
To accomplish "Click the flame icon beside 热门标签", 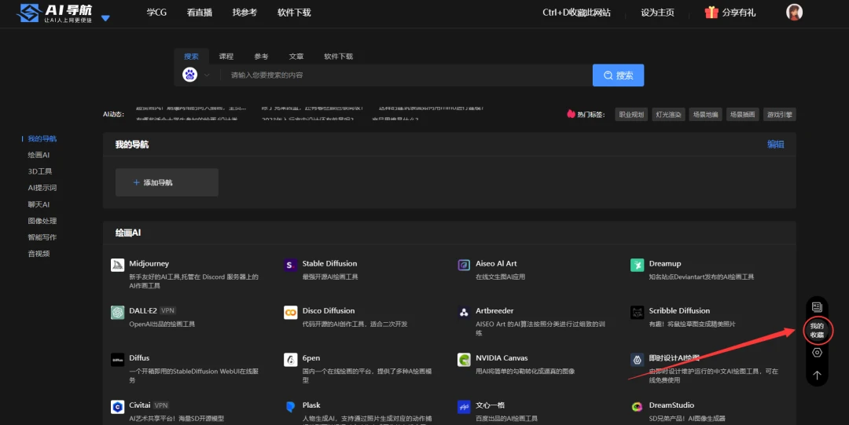I will pos(571,114).
